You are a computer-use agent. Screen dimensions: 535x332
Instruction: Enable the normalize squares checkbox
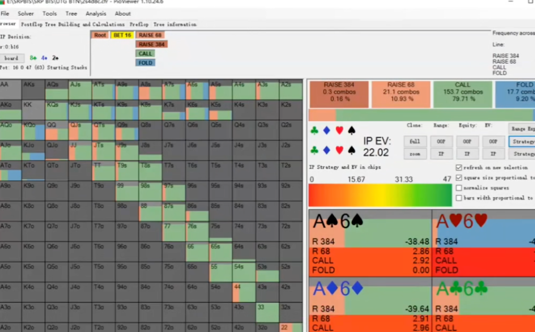[x=459, y=188]
